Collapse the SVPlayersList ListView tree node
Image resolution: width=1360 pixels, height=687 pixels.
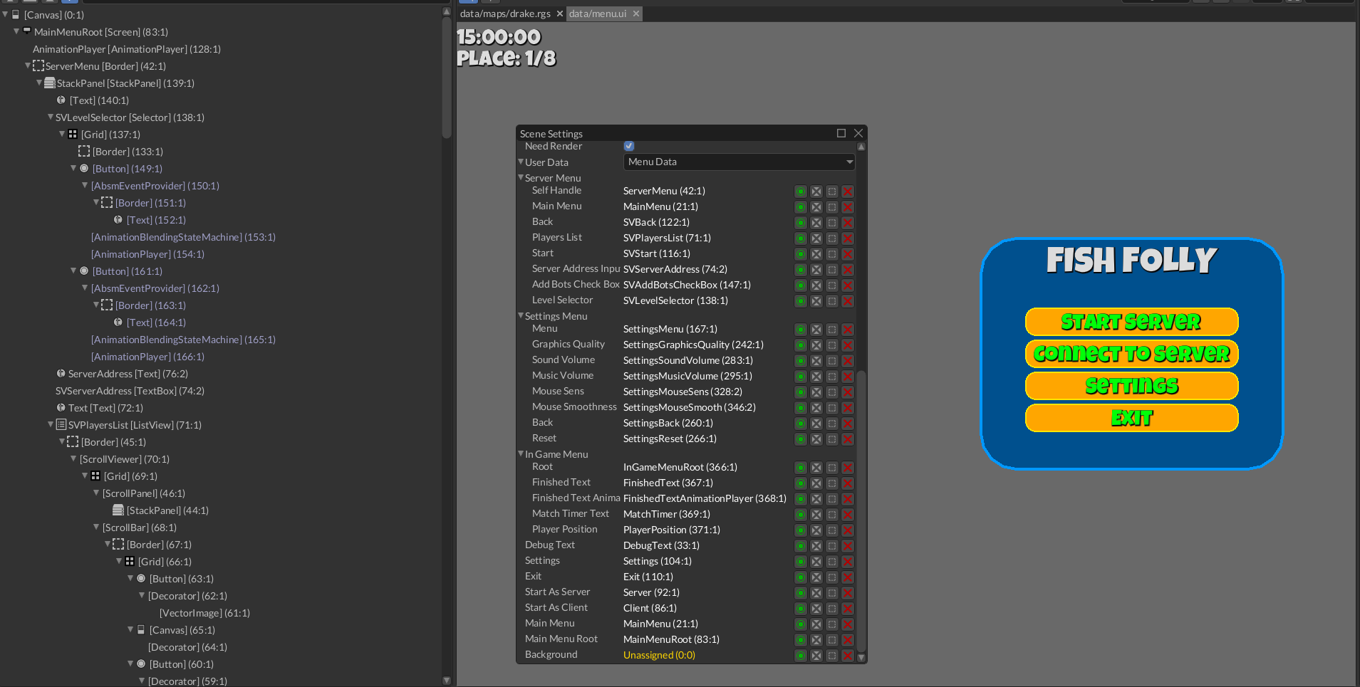(x=51, y=425)
